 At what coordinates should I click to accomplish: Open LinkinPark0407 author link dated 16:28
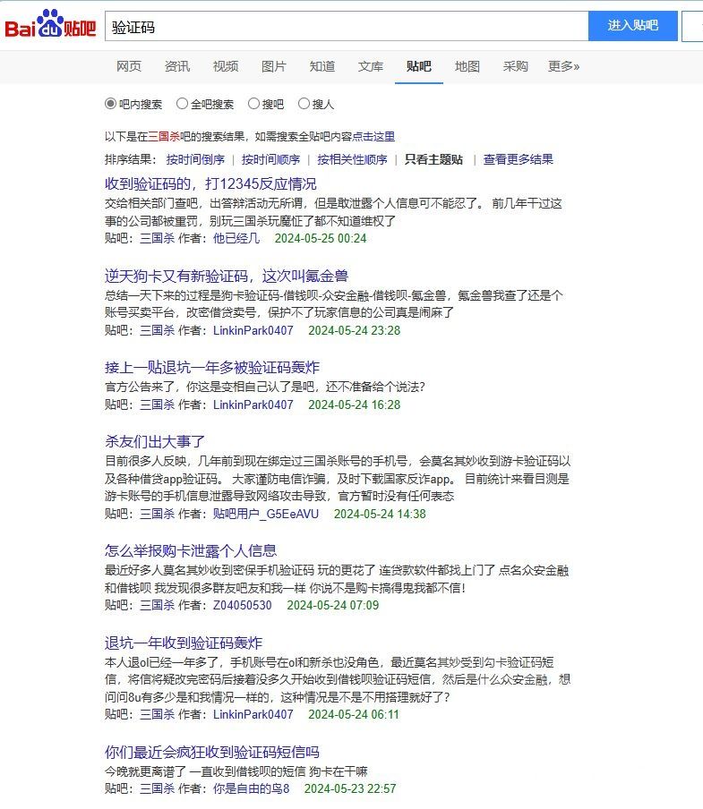253,405
